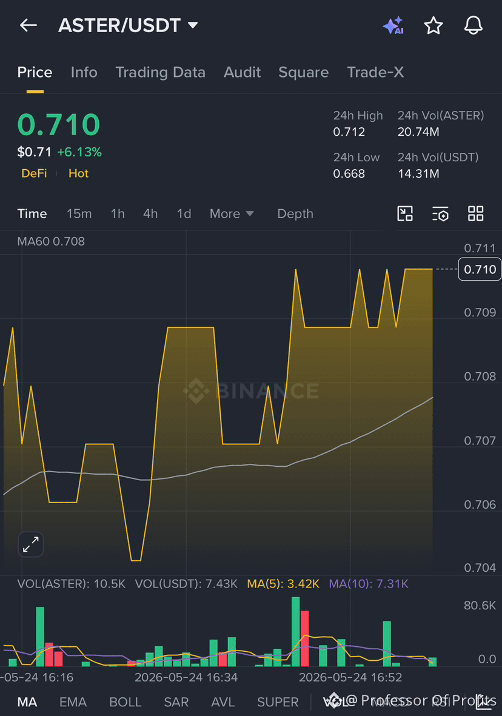Select the 4h chart interval
Image resolution: width=502 pixels, height=716 pixels.
[150, 213]
